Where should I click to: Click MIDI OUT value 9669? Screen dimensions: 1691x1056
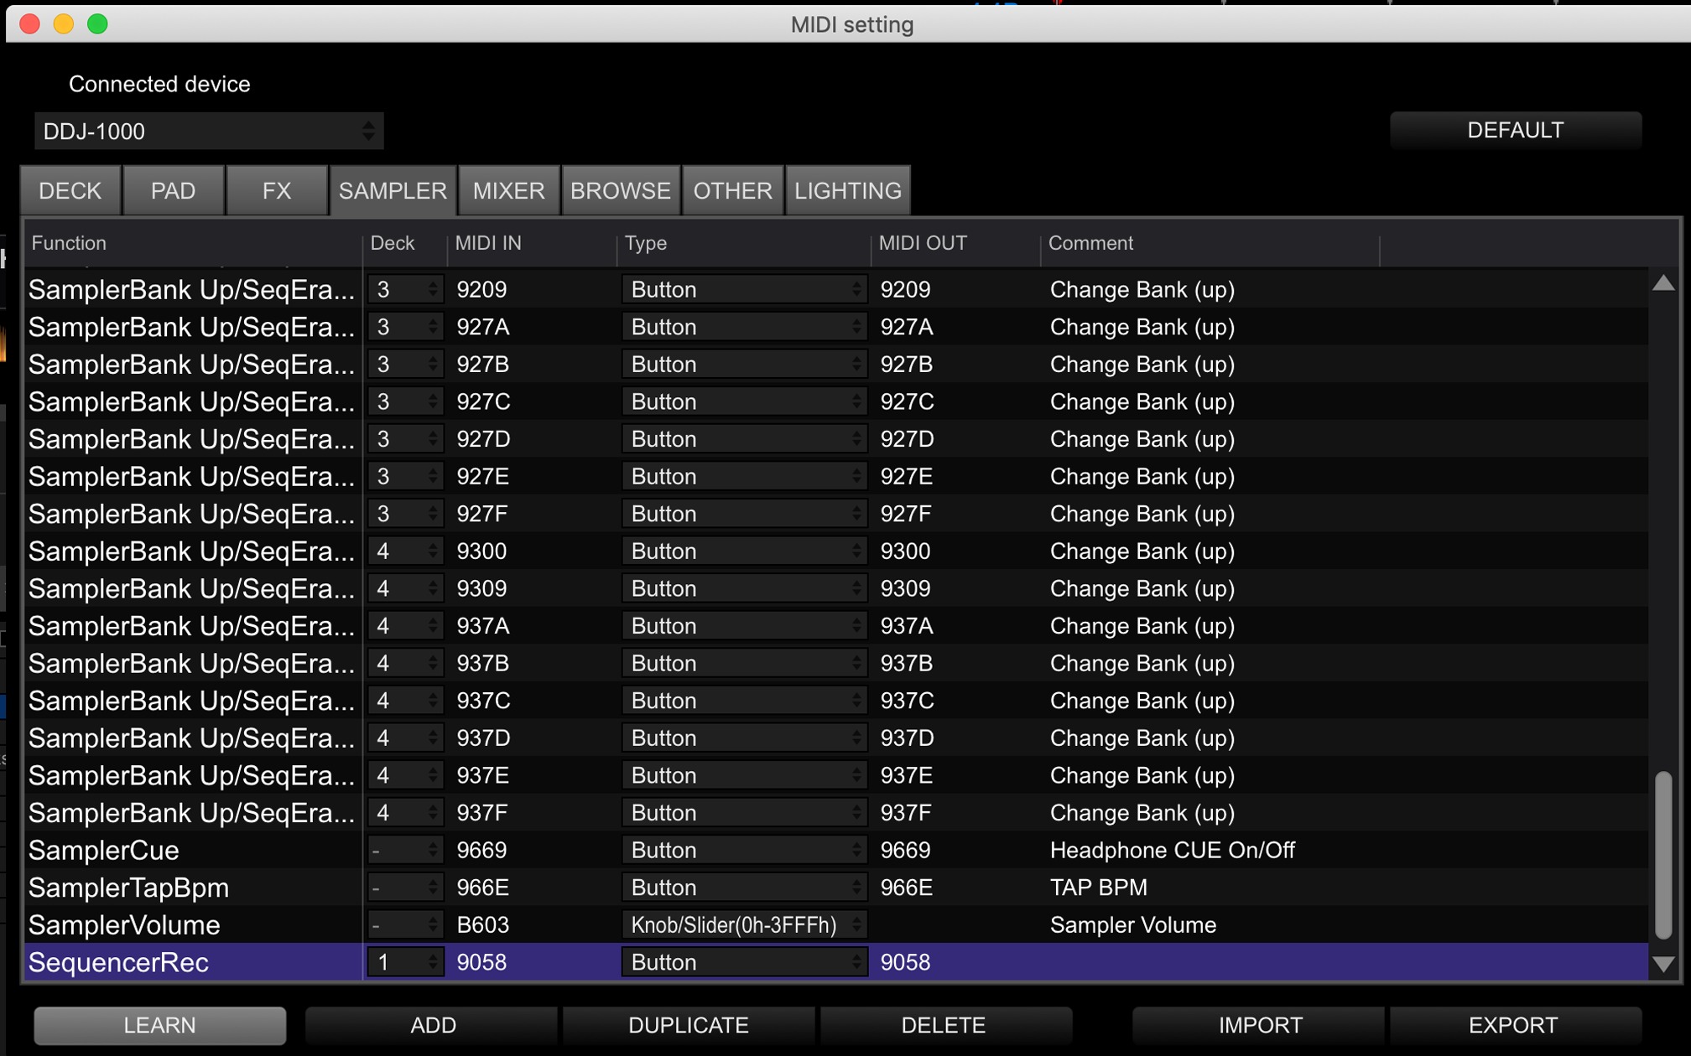(x=905, y=850)
